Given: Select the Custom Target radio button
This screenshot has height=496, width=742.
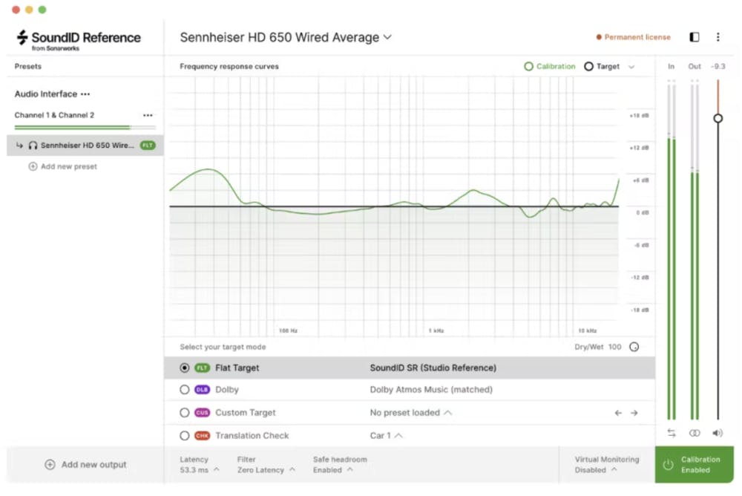Looking at the screenshot, I should 185,413.
